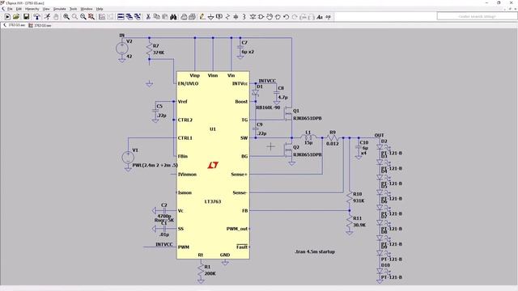
Task: Click resistor R7 value 374K
Action: click(x=159, y=53)
